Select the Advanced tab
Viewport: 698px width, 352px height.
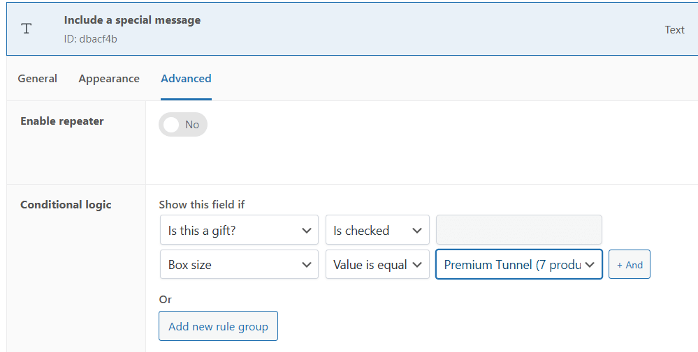click(186, 79)
